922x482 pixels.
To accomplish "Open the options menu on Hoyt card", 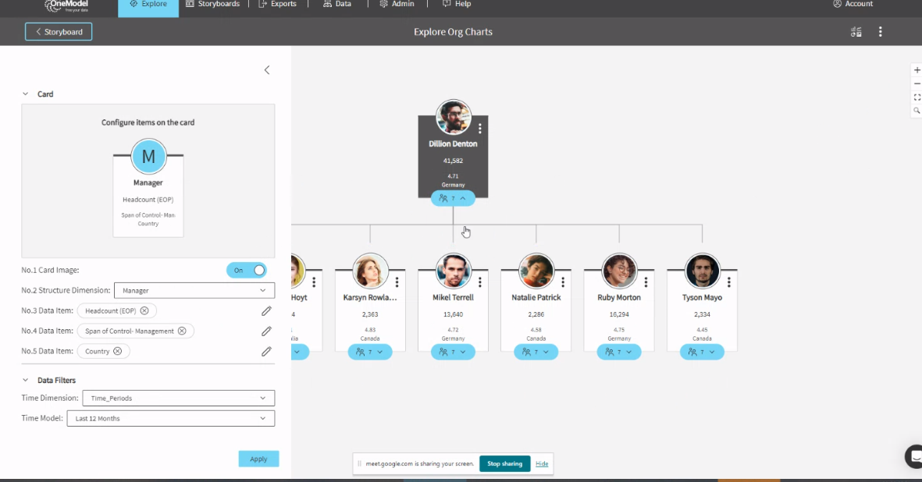I will 314,282.
